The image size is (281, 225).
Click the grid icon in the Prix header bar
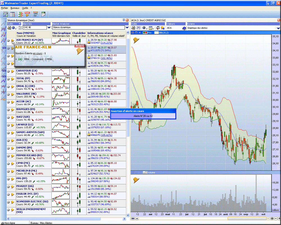click(133, 33)
